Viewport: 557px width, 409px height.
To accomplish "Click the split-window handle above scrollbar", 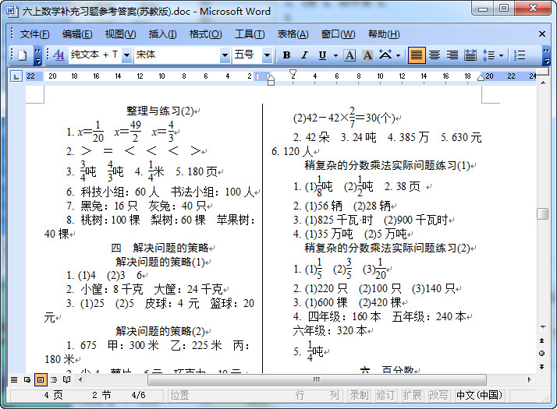I will [543, 72].
